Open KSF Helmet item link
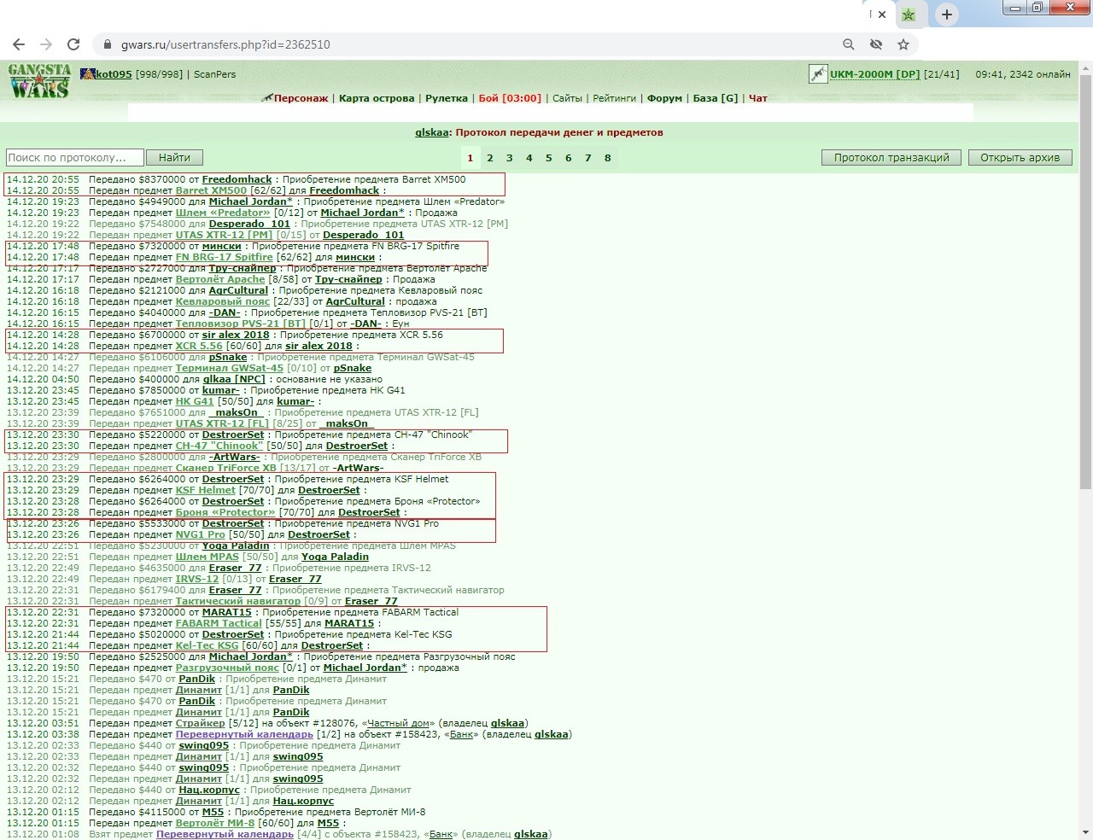This screenshot has height=840, width=1093. pyautogui.click(x=206, y=490)
